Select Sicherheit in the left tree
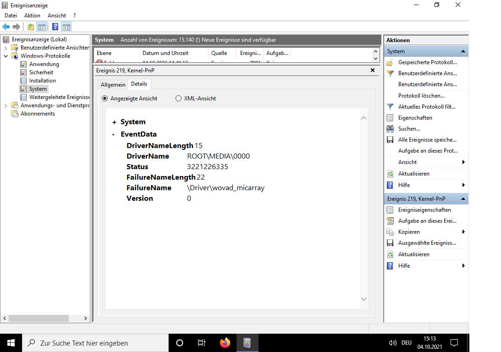Image resolution: width=501 pixels, height=352 pixels. click(42, 72)
